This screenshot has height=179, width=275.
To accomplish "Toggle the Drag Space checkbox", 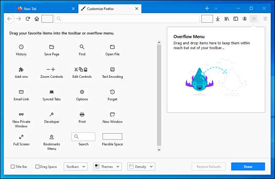I will coord(38,167).
